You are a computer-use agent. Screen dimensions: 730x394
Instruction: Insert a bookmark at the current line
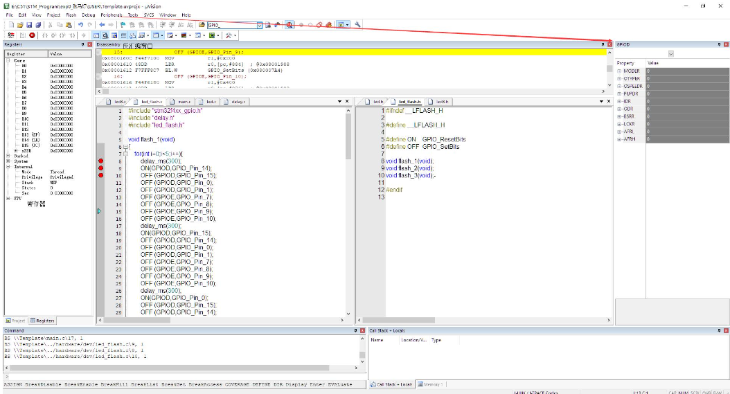click(x=123, y=25)
